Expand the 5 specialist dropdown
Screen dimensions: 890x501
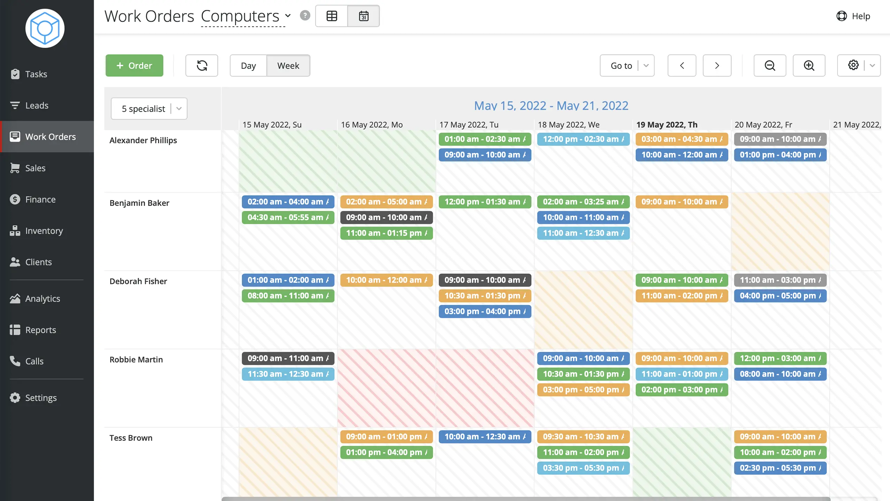[x=149, y=109]
